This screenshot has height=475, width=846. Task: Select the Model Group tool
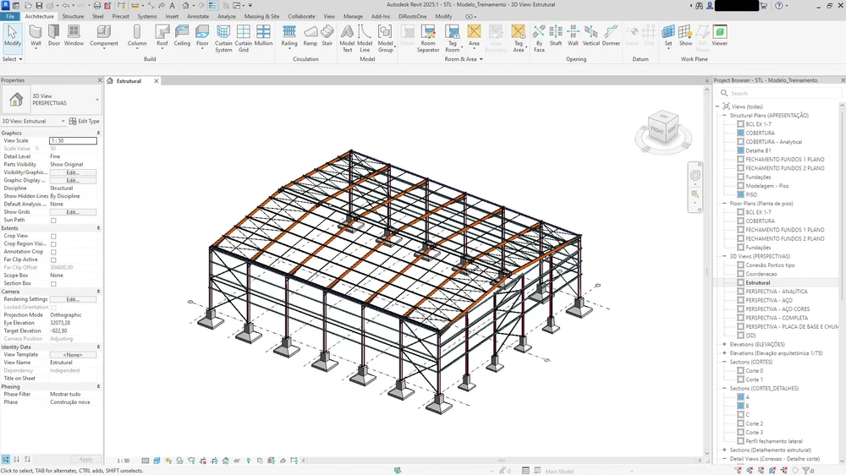(x=385, y=39)
